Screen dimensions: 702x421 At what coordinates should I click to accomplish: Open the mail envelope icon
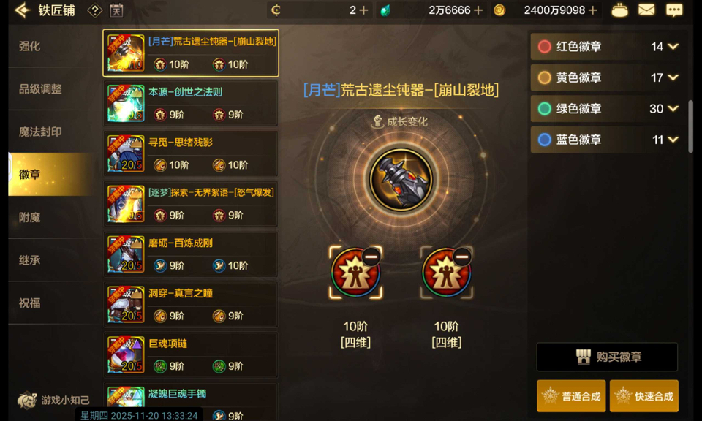click(646, 10)
